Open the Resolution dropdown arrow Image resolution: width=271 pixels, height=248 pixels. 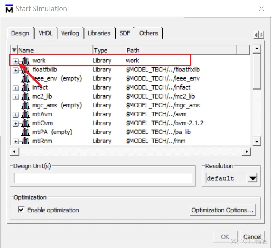coord(253,178)
